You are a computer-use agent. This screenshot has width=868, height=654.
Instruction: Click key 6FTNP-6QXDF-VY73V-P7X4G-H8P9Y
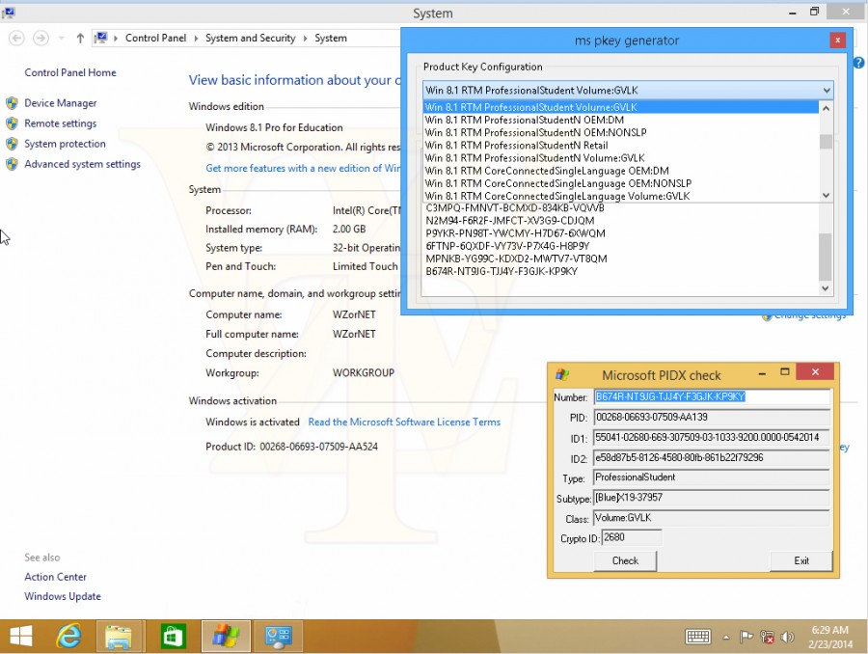(x=507, y=246)
